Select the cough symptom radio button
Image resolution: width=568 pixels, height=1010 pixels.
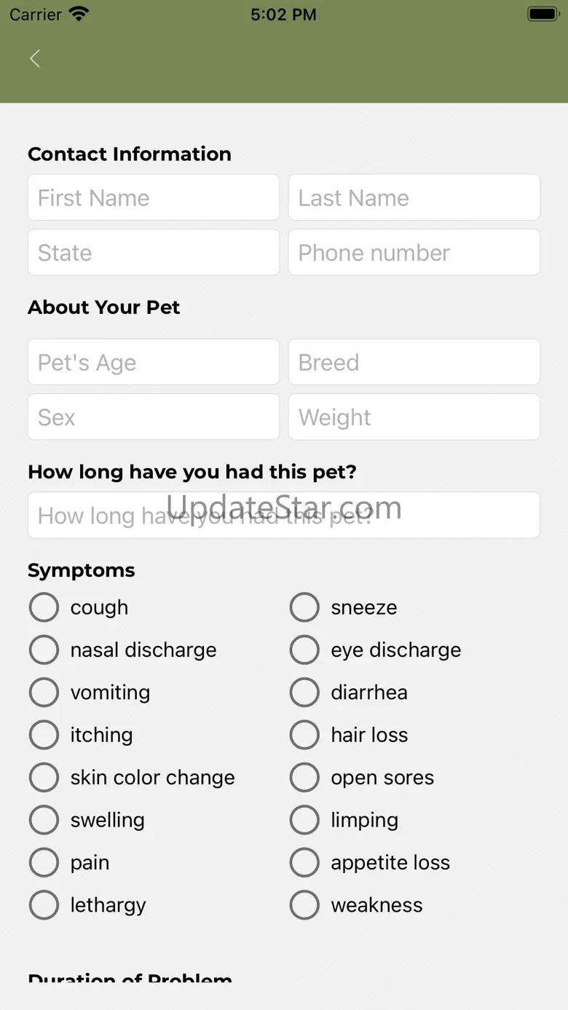[x=44, y=607]
